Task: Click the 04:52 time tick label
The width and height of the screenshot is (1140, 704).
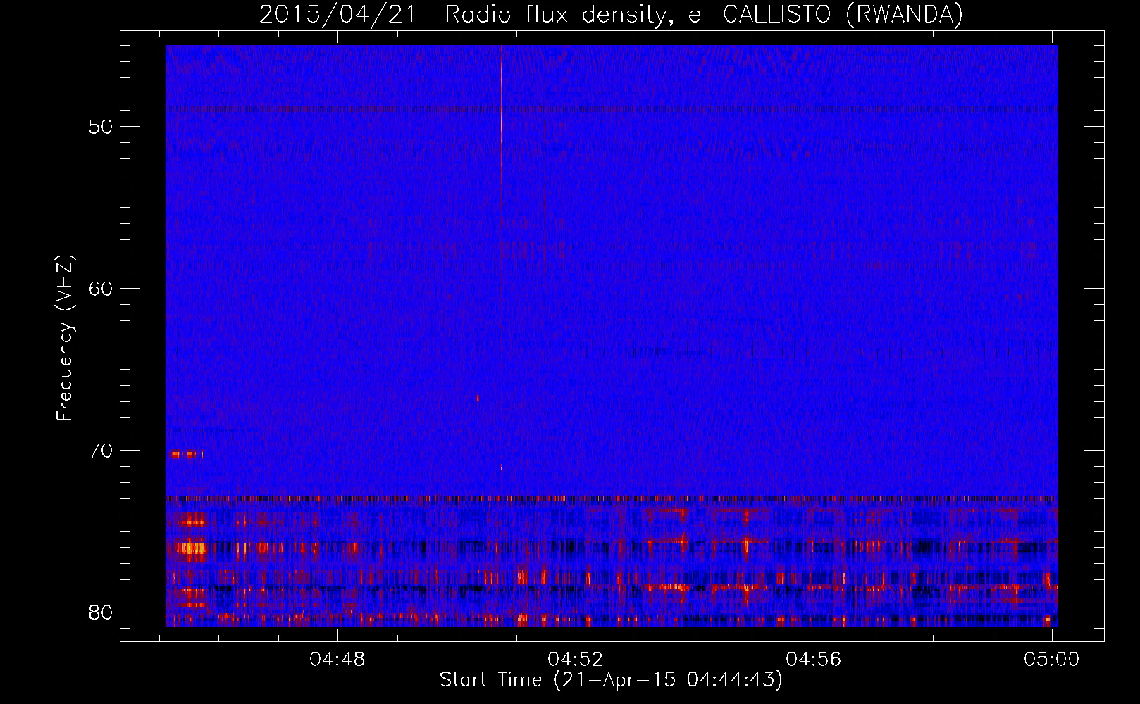Action: (x=576, y=660)
